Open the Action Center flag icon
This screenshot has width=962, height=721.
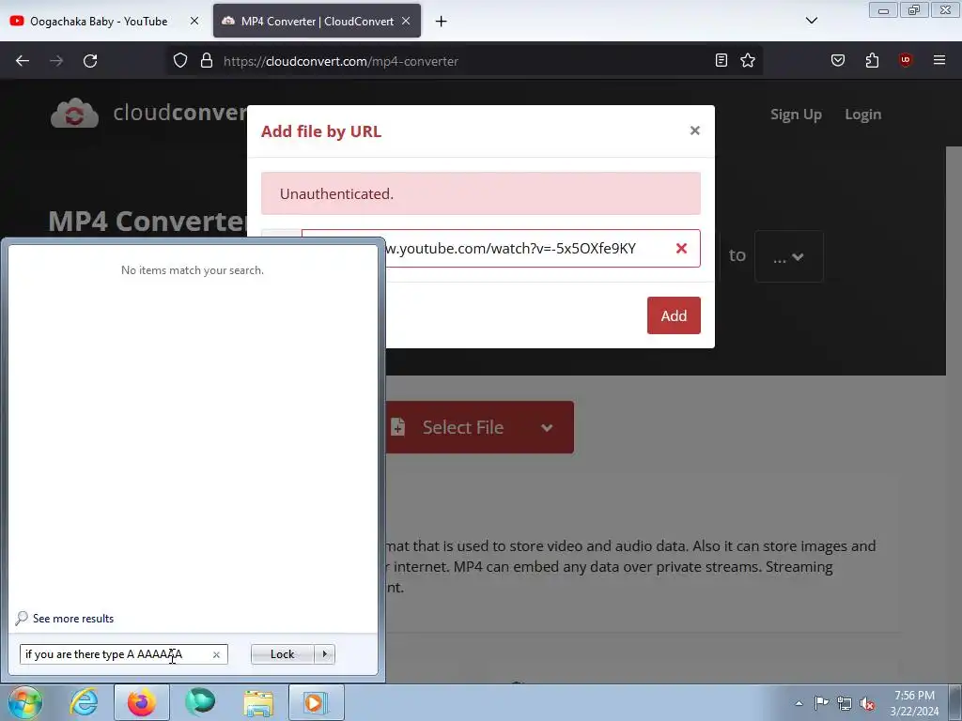pos(821,703)
